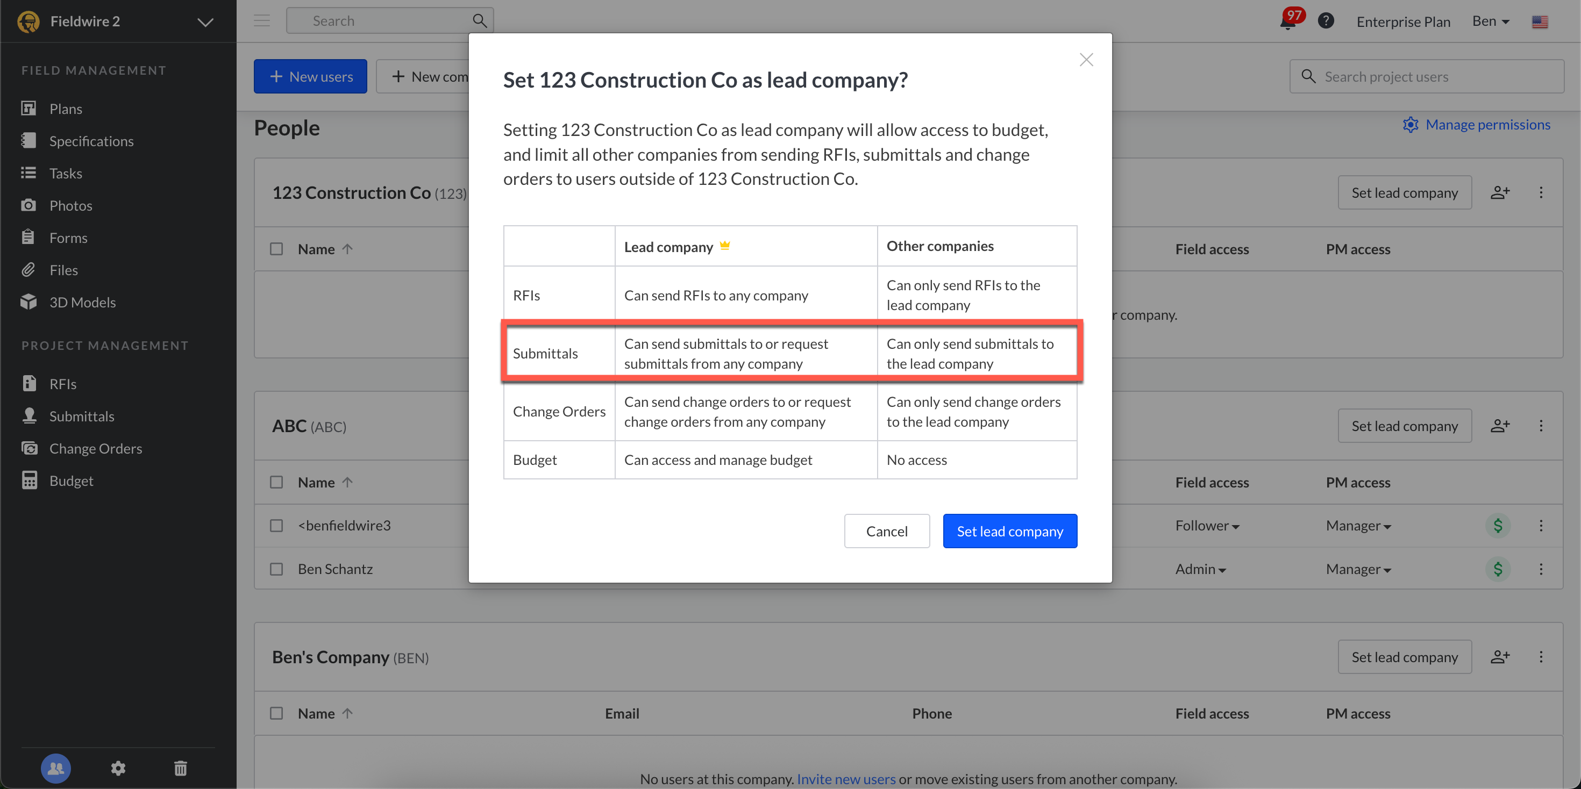
Task: Click Cancel in the dialog
Action: point(886,530)
